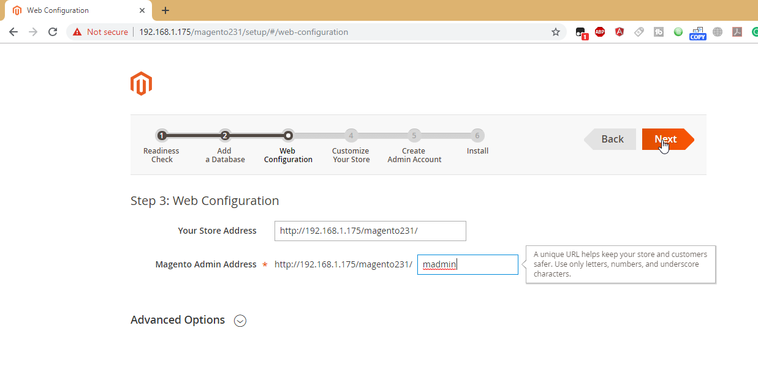Click the browser address bar URL

(244, 32)
